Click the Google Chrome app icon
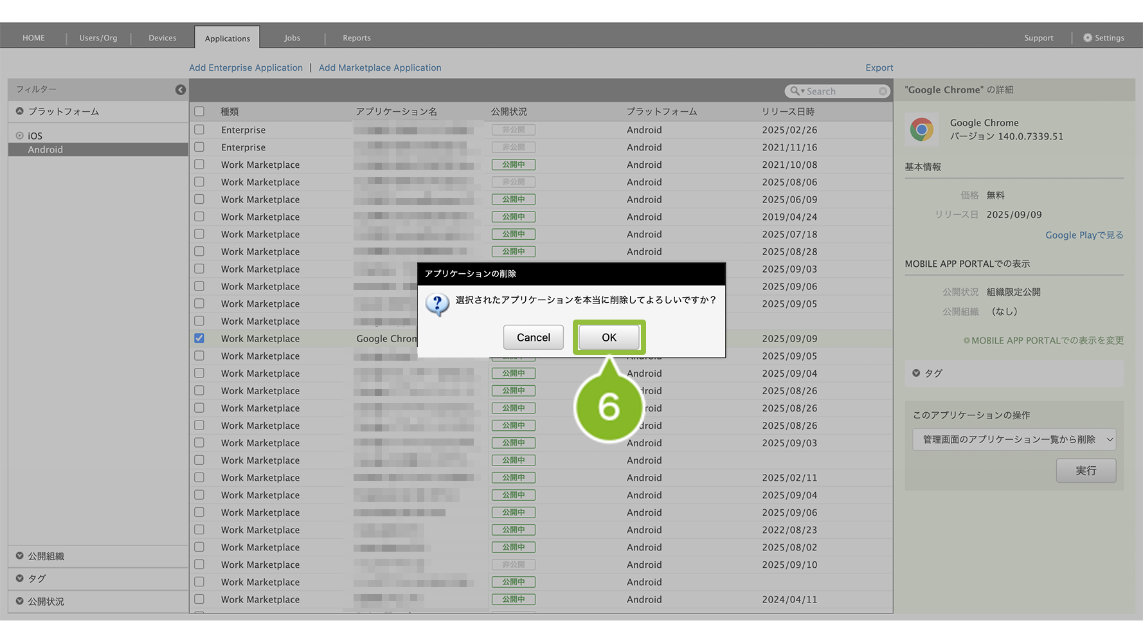 click(921, 129)
